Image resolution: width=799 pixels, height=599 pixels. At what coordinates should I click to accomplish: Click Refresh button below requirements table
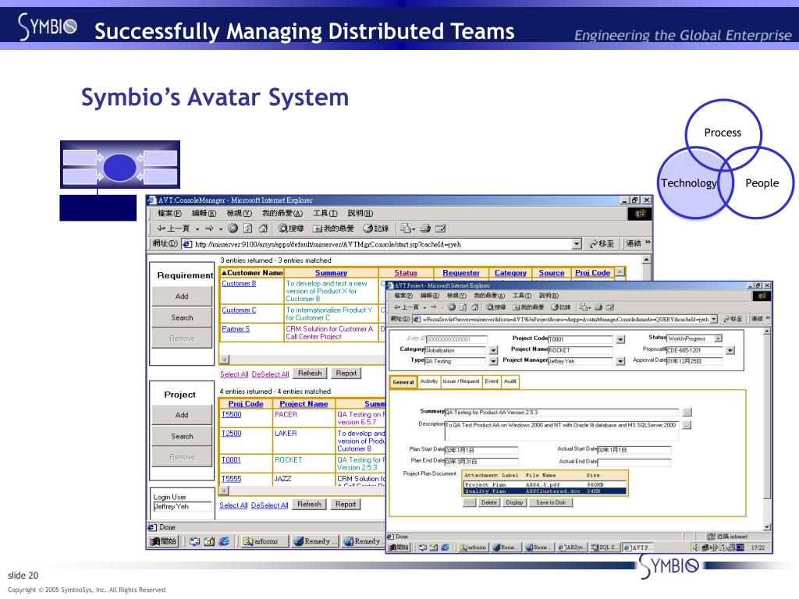310,374
